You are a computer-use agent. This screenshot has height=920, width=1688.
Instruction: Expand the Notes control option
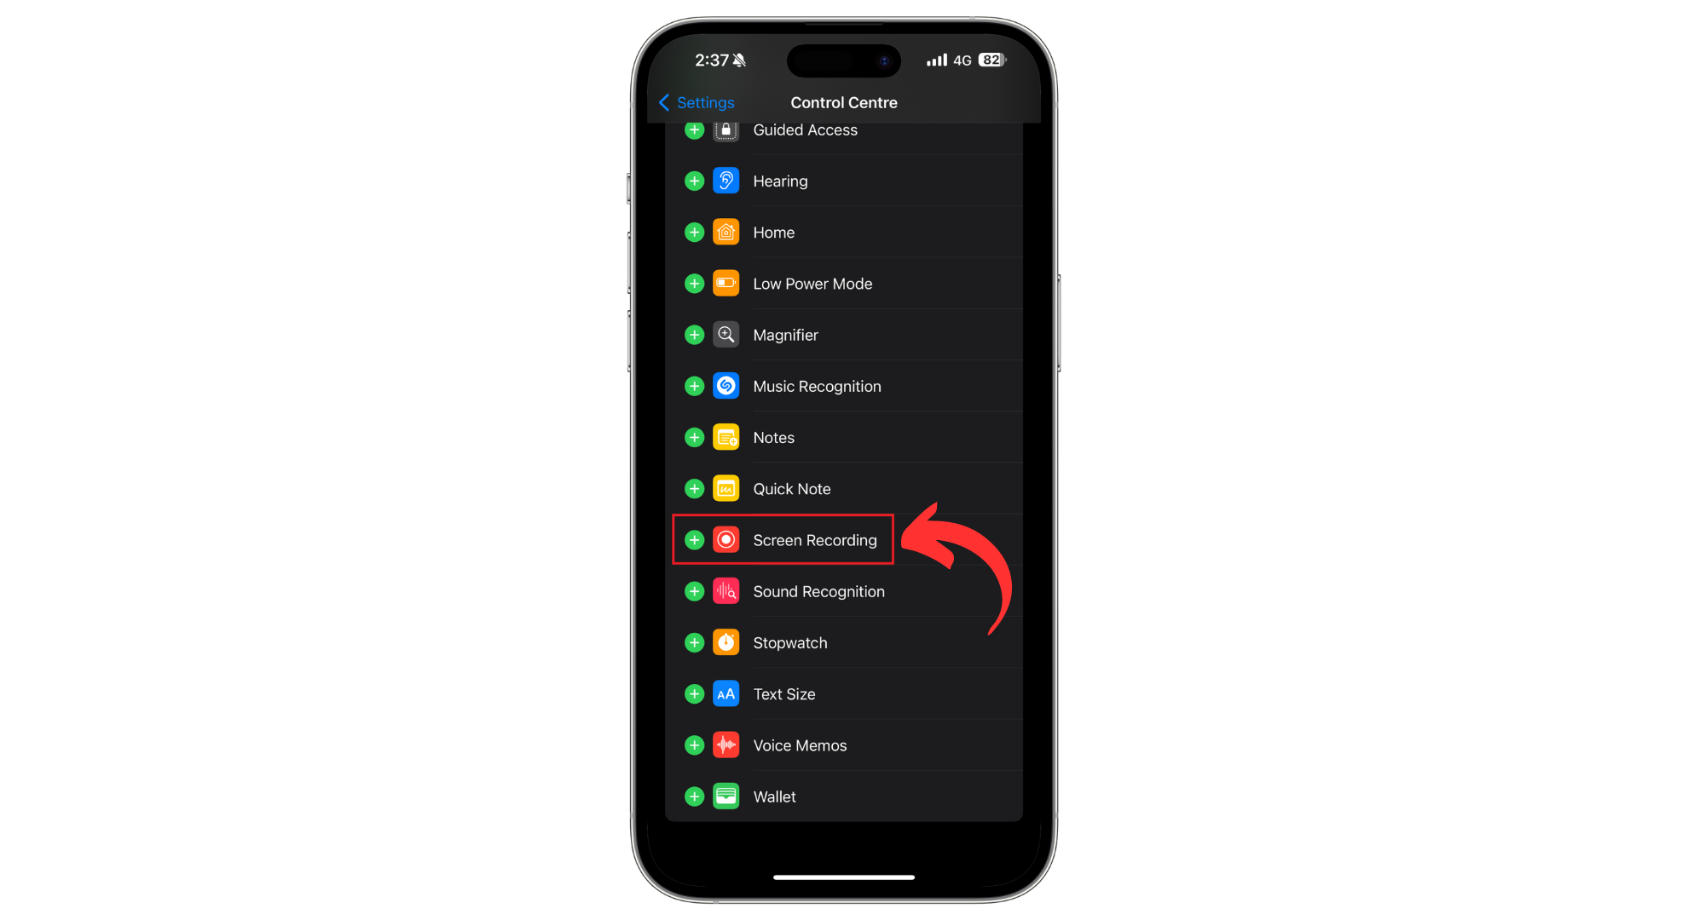tap(694, 436)
